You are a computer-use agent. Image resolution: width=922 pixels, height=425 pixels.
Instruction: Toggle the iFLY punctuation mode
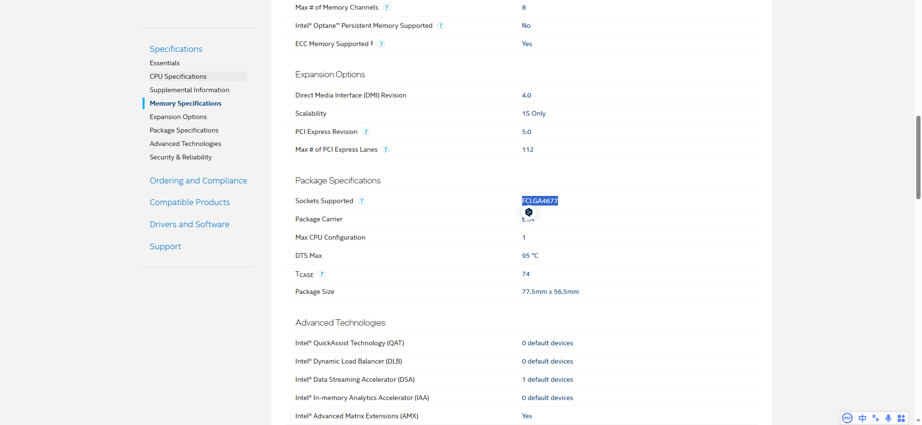point(875,418)
